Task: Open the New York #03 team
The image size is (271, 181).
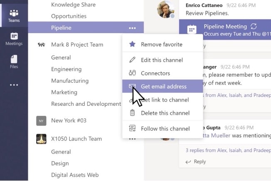Action: tap(69, 120)
